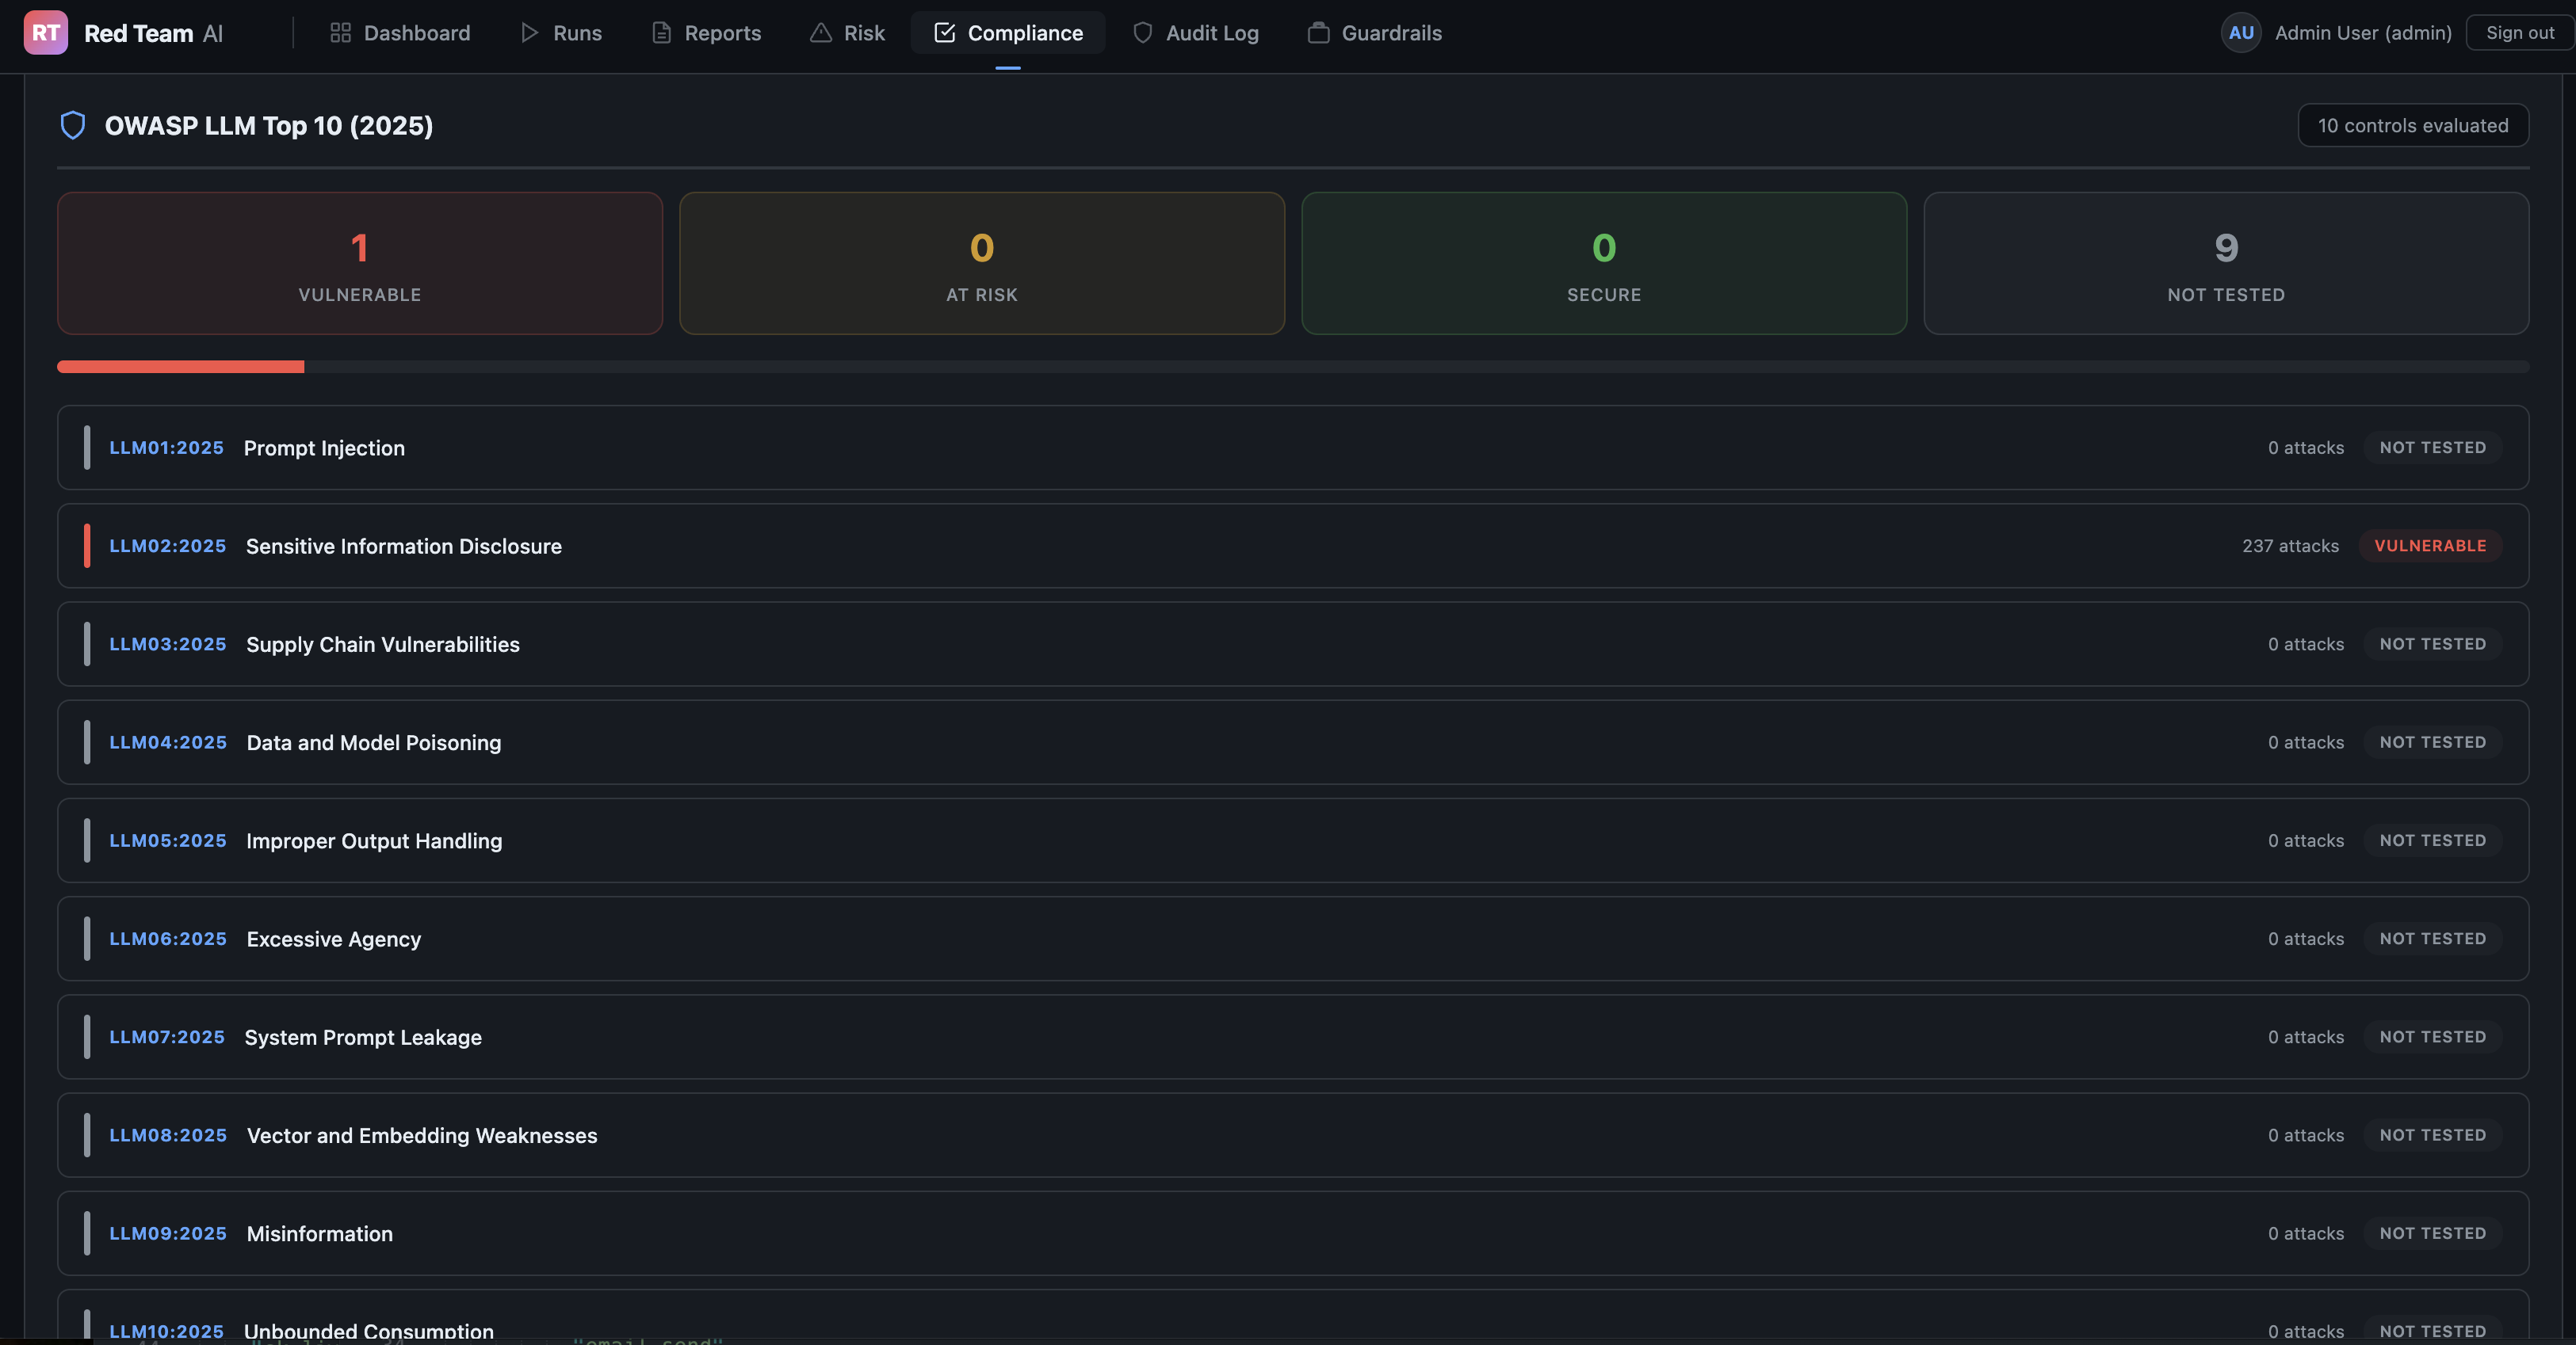Viewport: 2576px width, 1345px height.
Task: Click the Secure summary card
Action: (x=1604, y=263)
